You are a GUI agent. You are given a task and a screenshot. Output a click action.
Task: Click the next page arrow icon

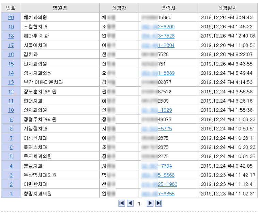click(x=150, y=203)
